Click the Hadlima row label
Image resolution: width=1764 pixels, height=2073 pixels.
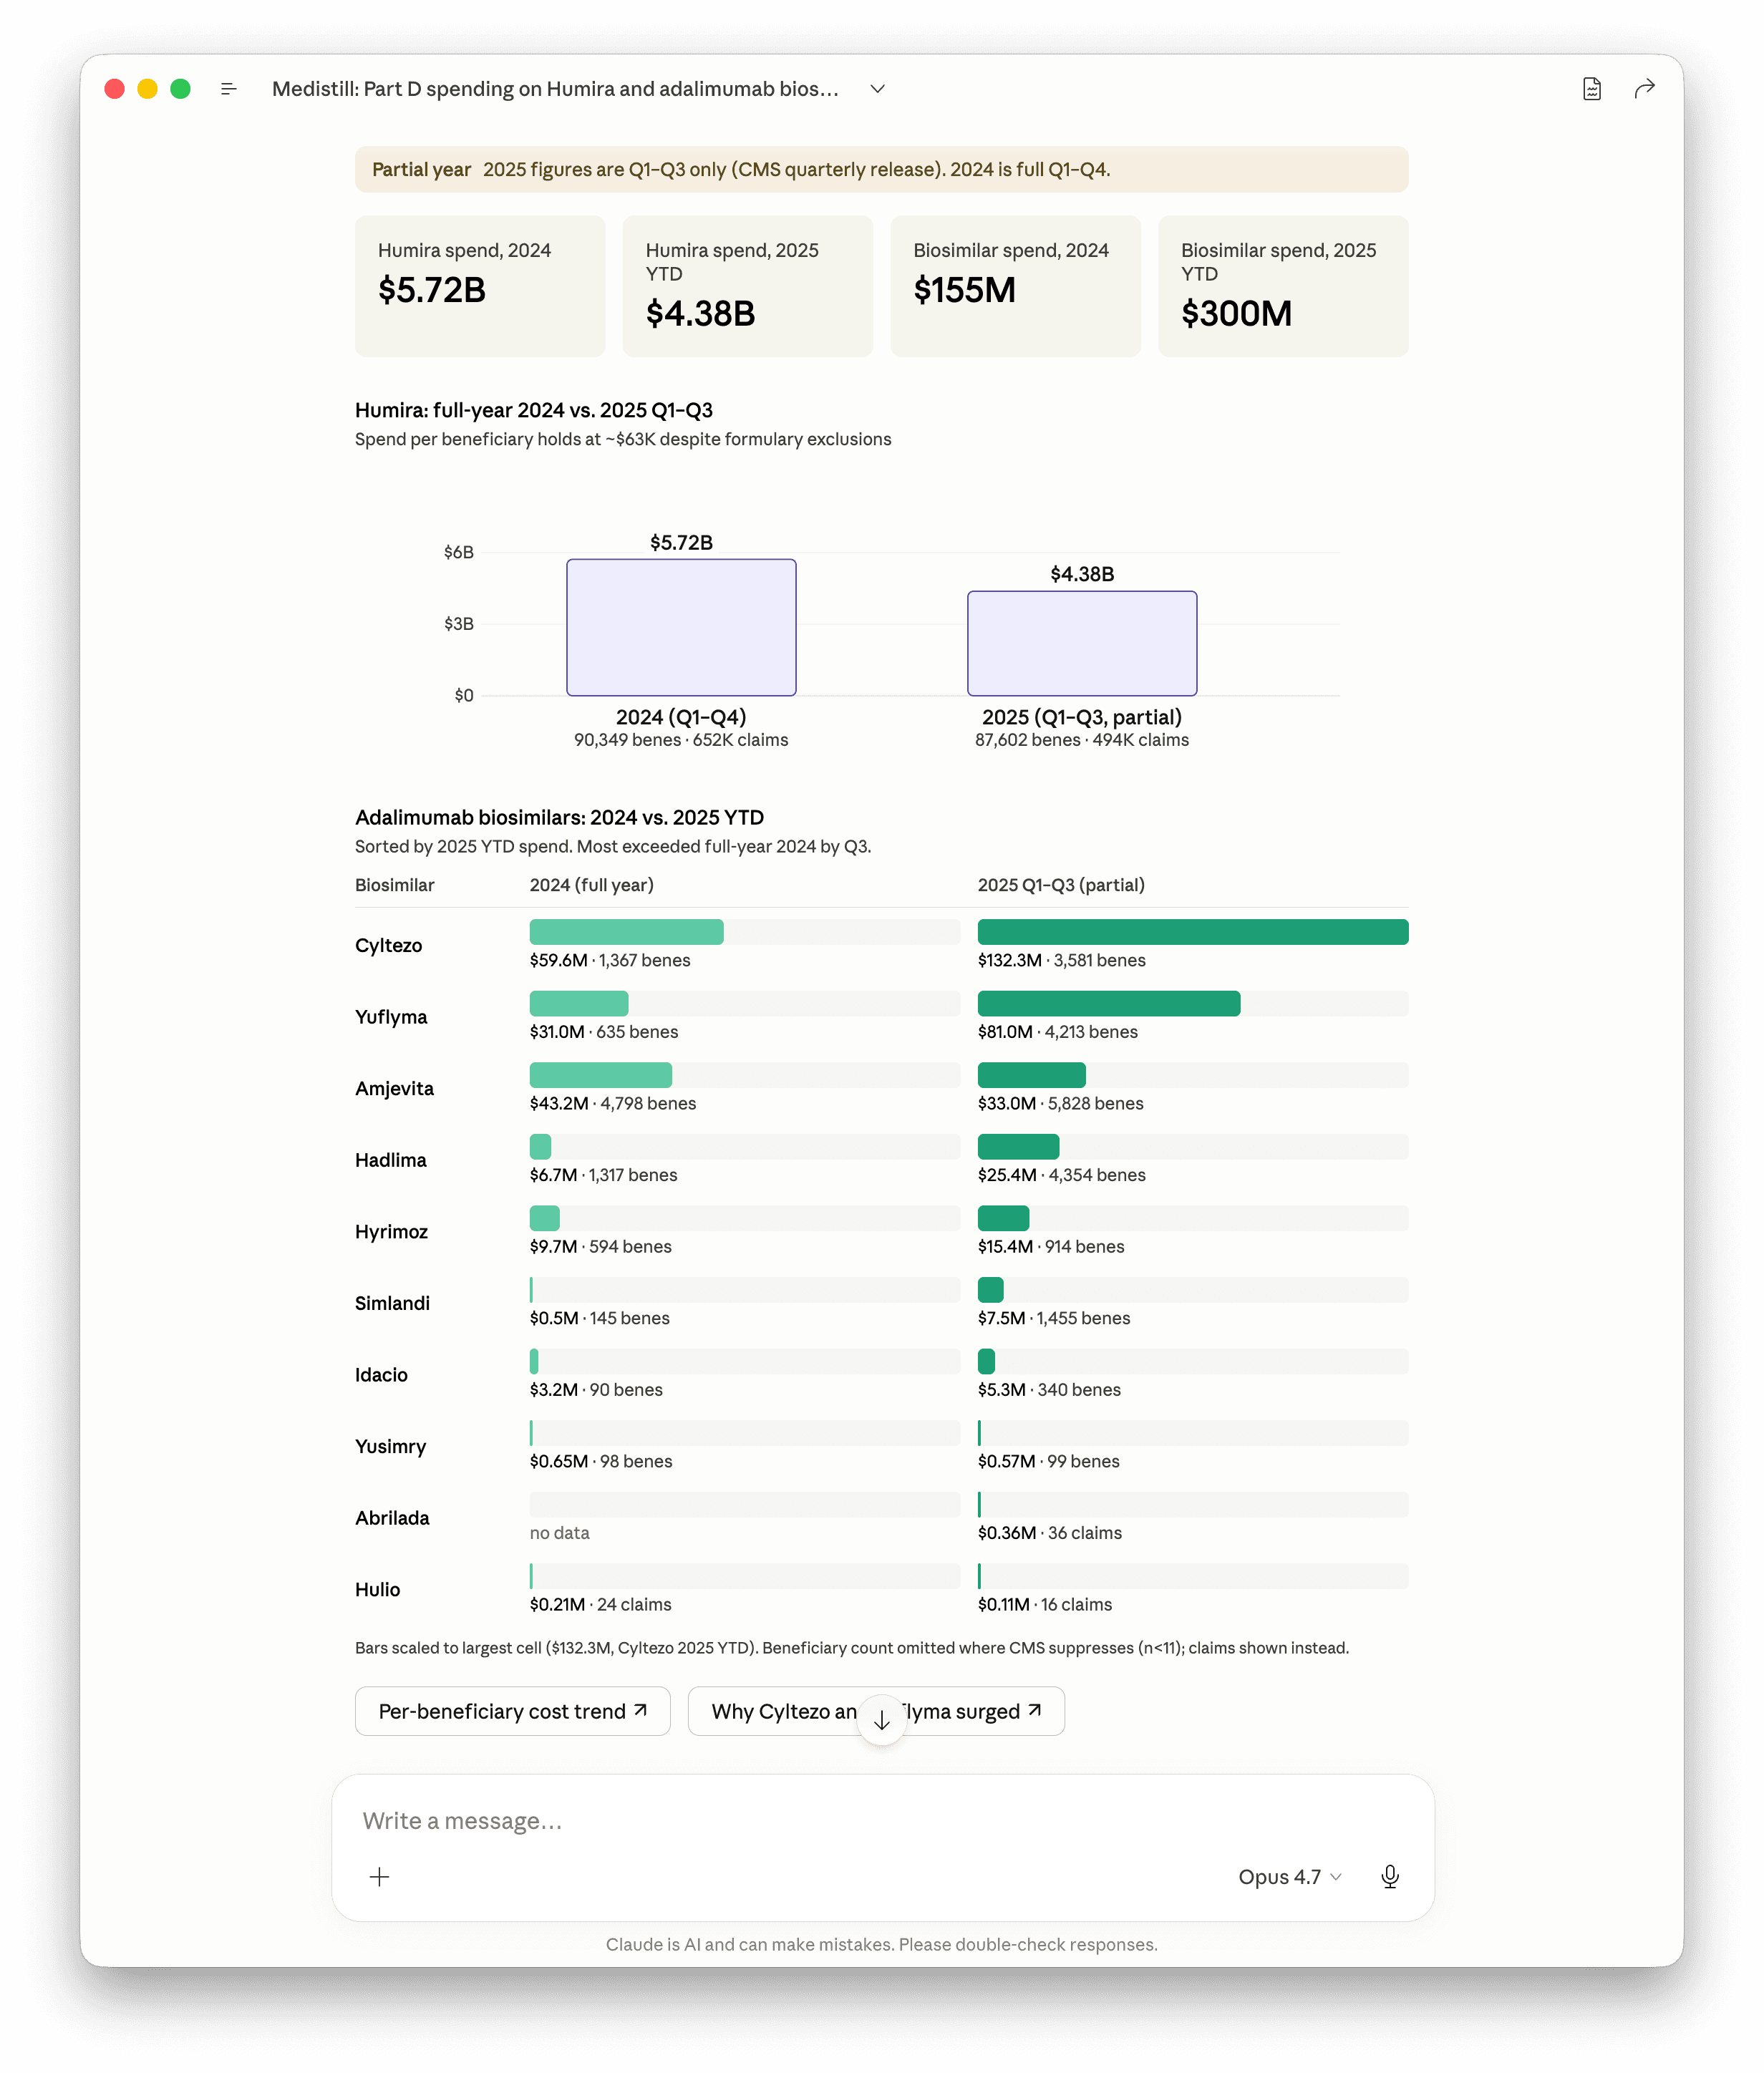pos(390,1160)
